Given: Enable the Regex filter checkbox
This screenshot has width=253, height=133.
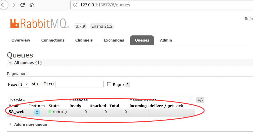Looking at the screenshot, I should click(x=109, y=84).
